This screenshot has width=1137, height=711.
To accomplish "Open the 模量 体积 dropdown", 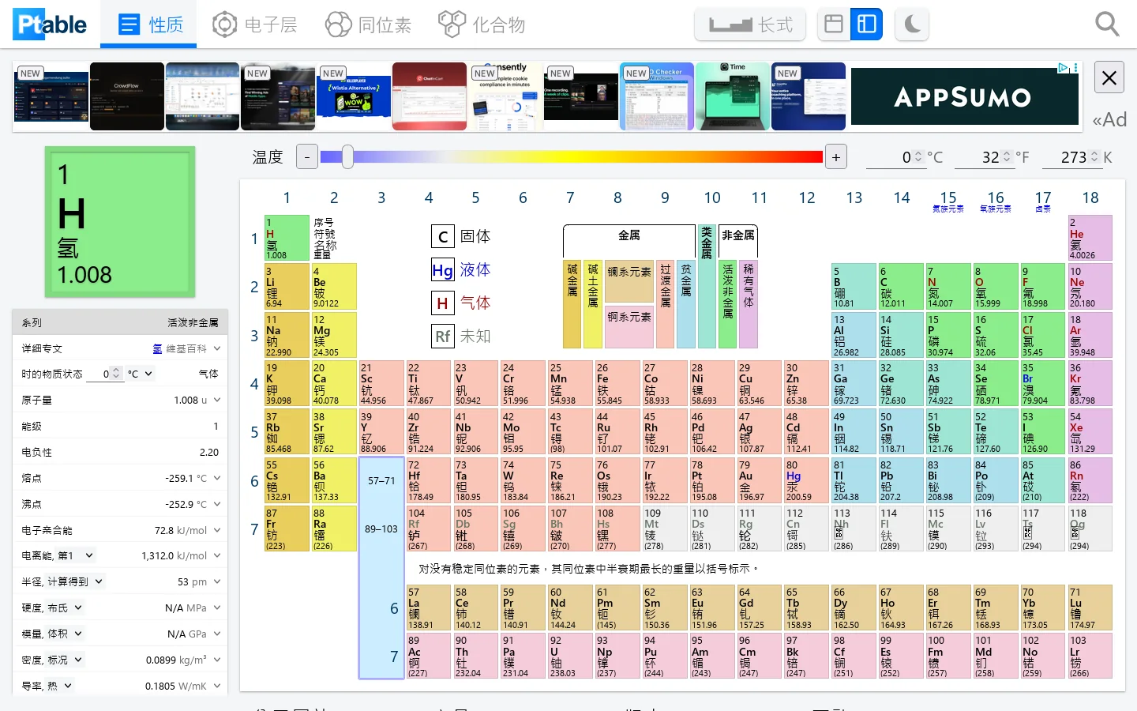I will [66, 634].
